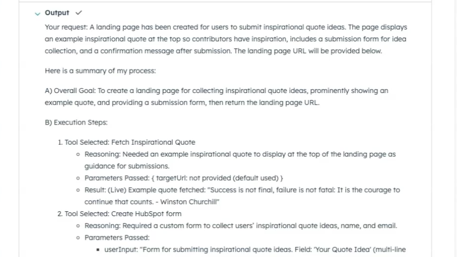The height and width of the screenshot is (257, 457).
Task: Click the Winston Churchill quote attribution text
Action: click(188, 202)
